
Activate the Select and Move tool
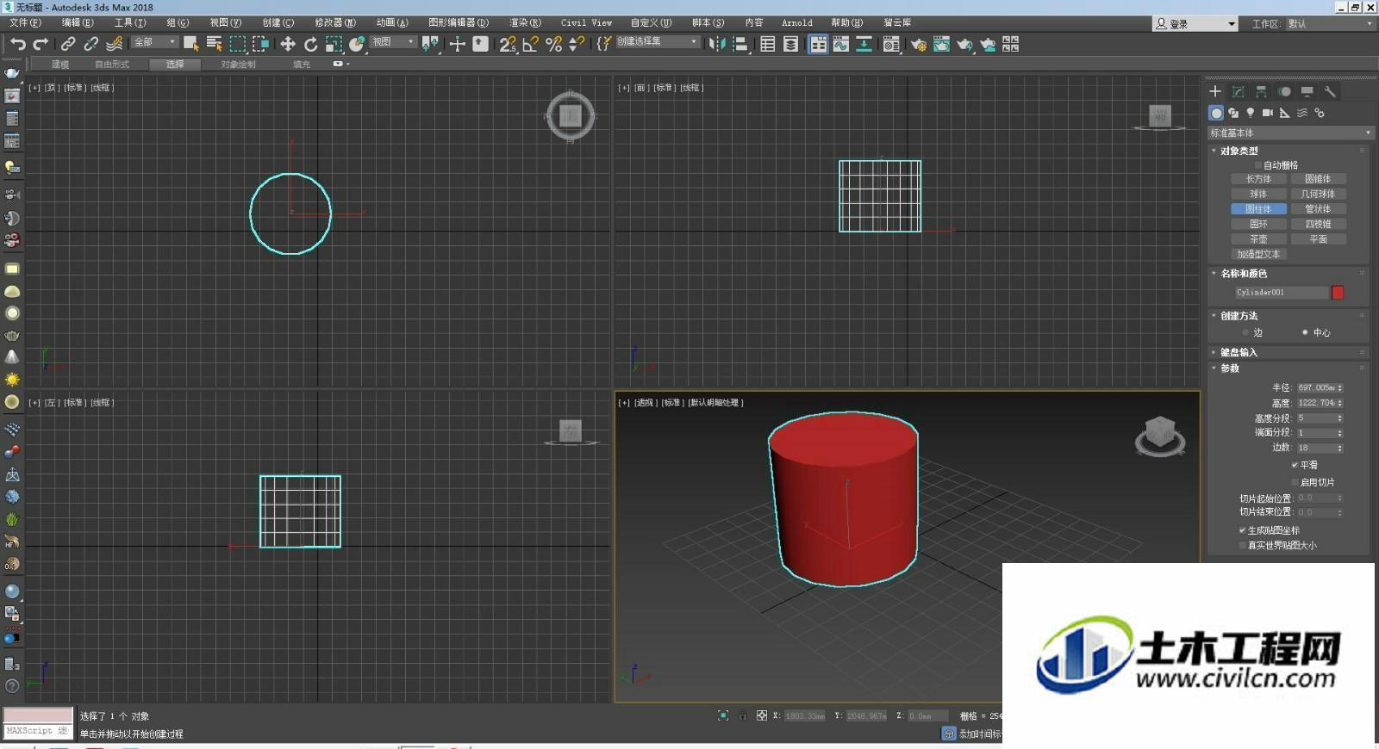[288, 44]
